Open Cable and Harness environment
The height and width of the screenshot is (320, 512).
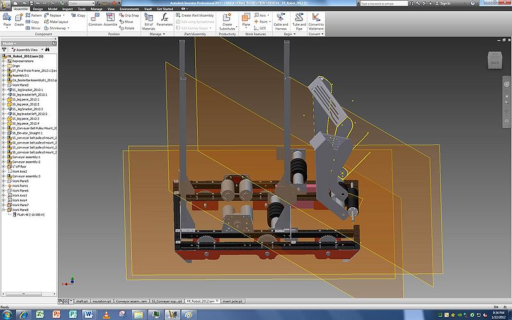281,22
